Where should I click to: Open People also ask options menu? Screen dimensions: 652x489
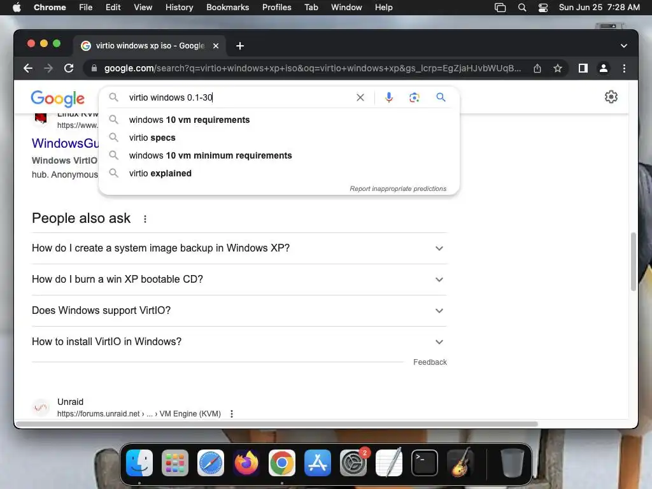pyautogui.click(x=145, y=219)
